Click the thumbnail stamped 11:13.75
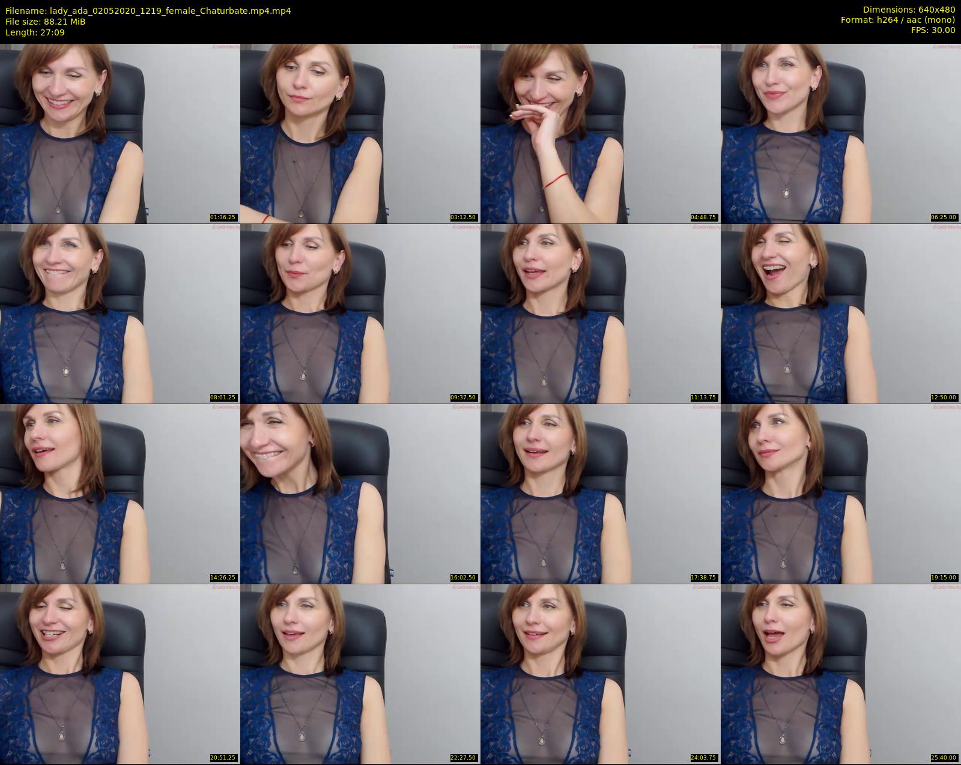Image resolution: width=961 pixels, height=765 pixels. (x=601, y=313)
